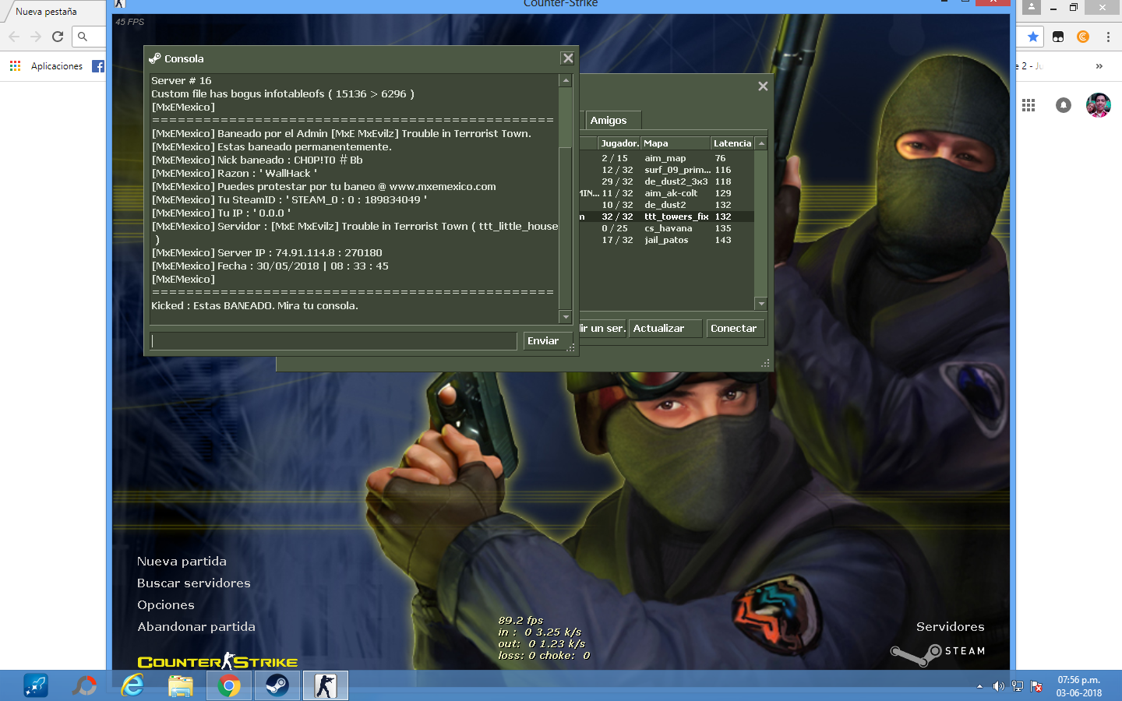Click Facebook bookmark icon
Screen dimensions: 1122x701
pyautogui.click(x=98, y=66)
